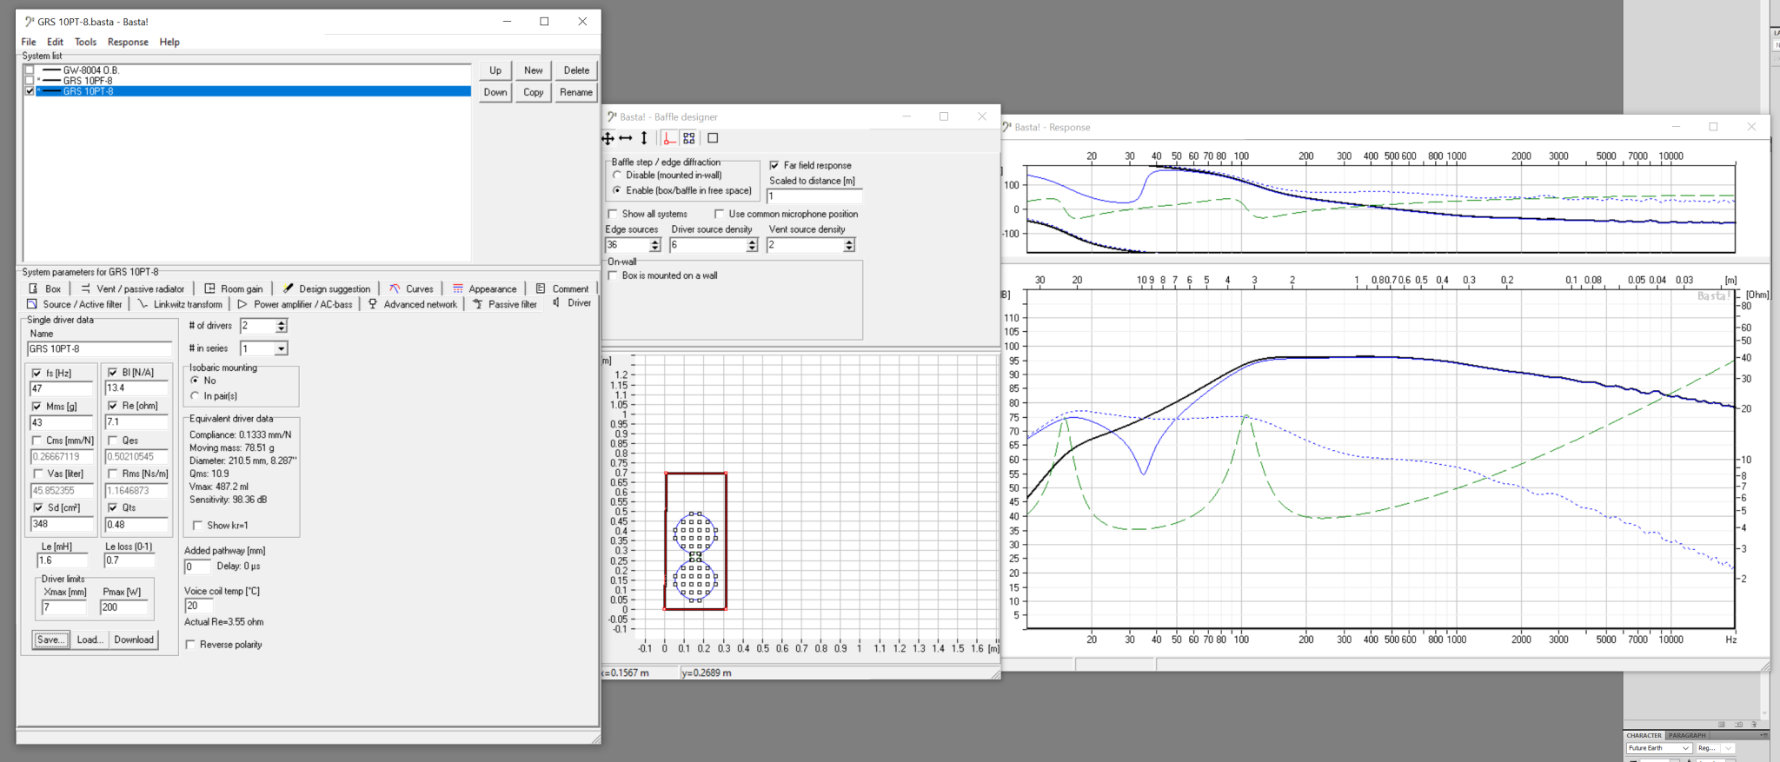Viewport: 1780px width, 762px height.
Task: Click the Copy system button
Action: pos(534,92)
